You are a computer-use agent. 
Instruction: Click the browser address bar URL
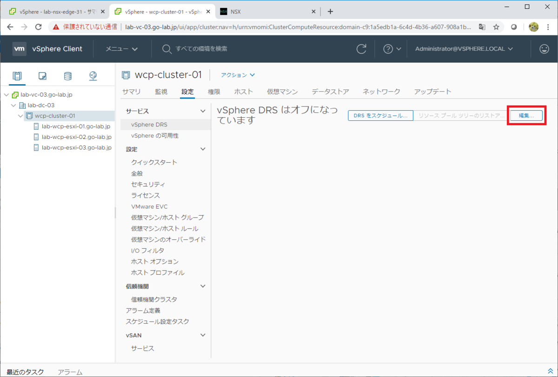click(298, 27)
